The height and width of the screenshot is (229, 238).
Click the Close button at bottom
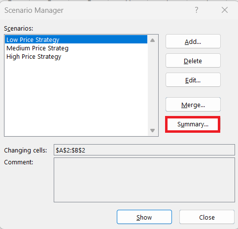[x=207, y=217]
